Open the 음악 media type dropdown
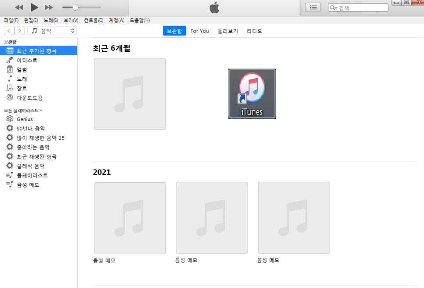Screen dimensions: 424x288 tap(52, 31)
